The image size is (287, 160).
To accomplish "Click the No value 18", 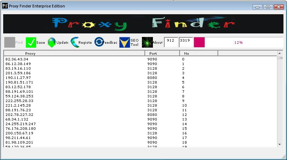I will [184, 142].
